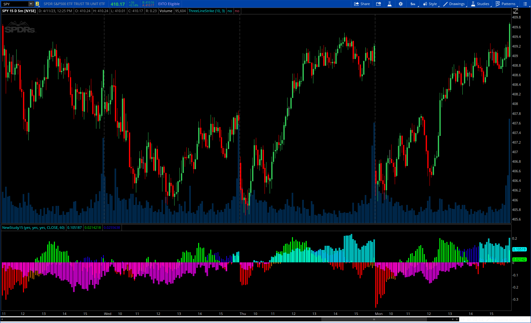Open the Style menu

(430, 4)
